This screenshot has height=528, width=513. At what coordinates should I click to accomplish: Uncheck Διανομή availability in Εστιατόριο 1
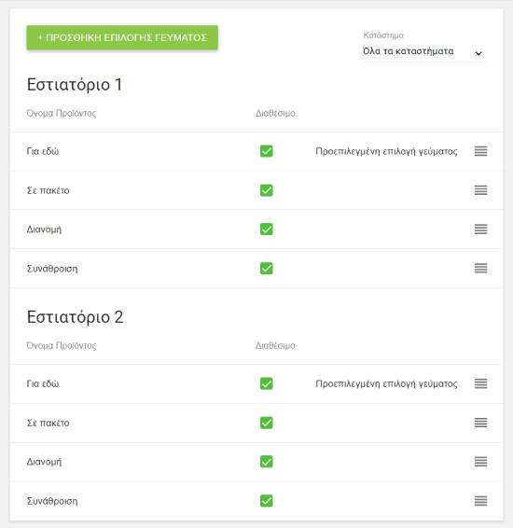pyautogui.click(x=266, y=229)
